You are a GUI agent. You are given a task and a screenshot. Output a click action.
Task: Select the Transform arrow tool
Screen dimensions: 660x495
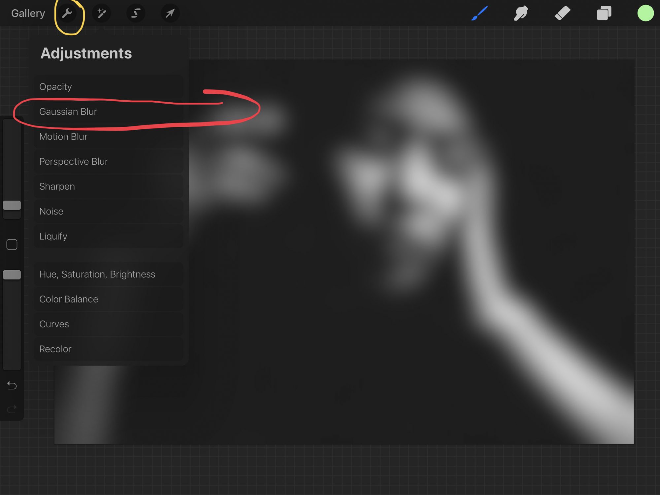click(170, 14)
